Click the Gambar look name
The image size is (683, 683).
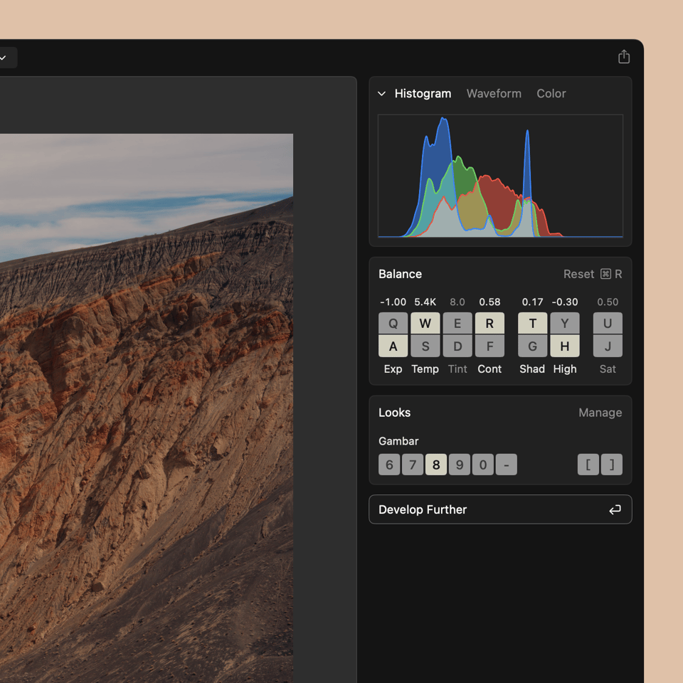coord(398,441)
